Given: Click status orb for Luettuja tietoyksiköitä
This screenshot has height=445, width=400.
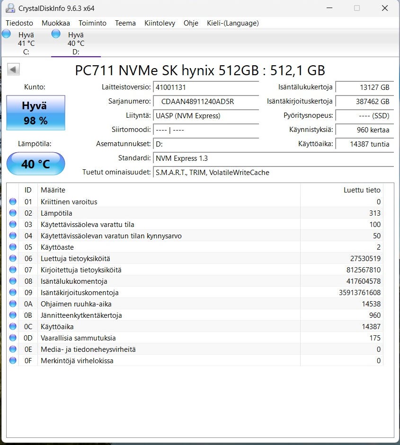Looking at the screenshot, I should click(x=13, y=258).
